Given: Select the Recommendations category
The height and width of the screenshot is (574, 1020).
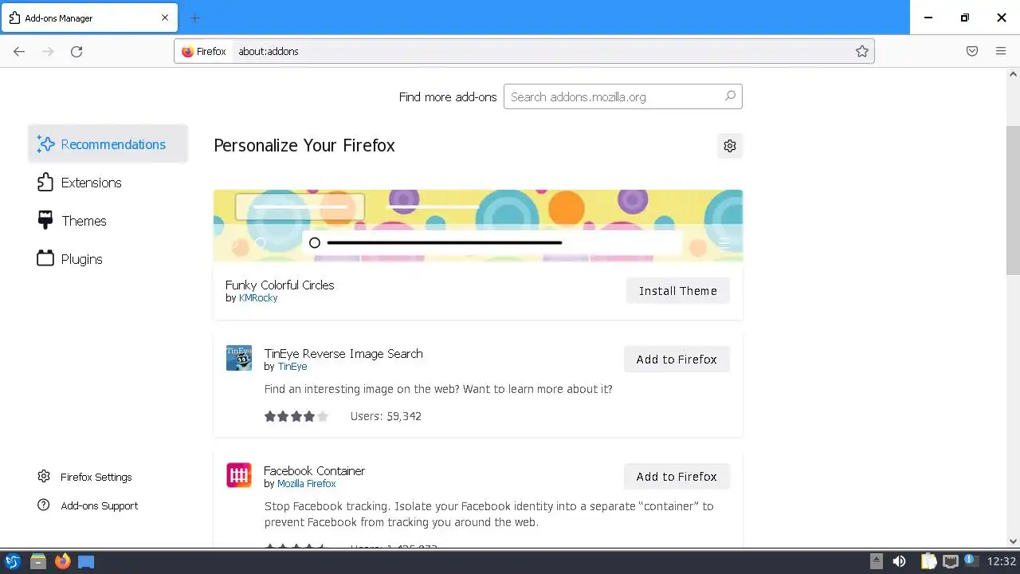Looking at the screenshot, I should point(108,144).
